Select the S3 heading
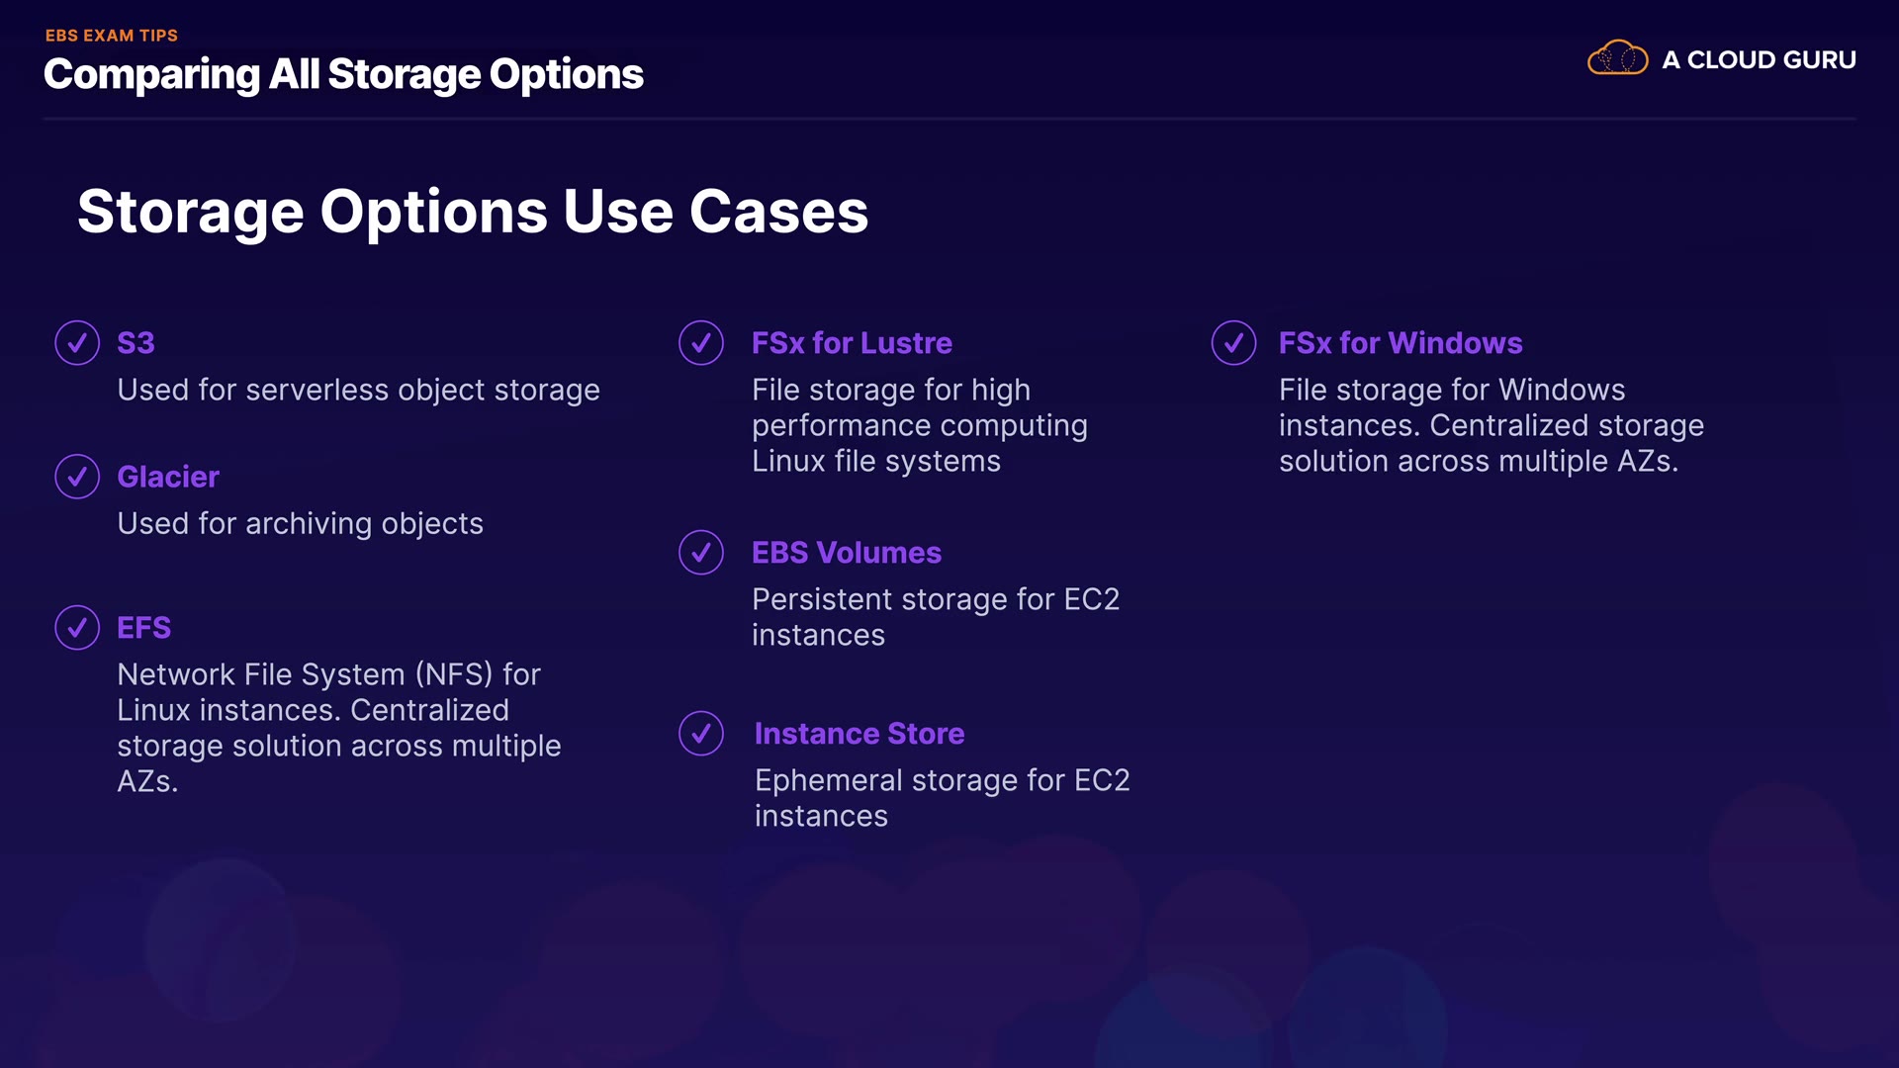 pos(136,343)
